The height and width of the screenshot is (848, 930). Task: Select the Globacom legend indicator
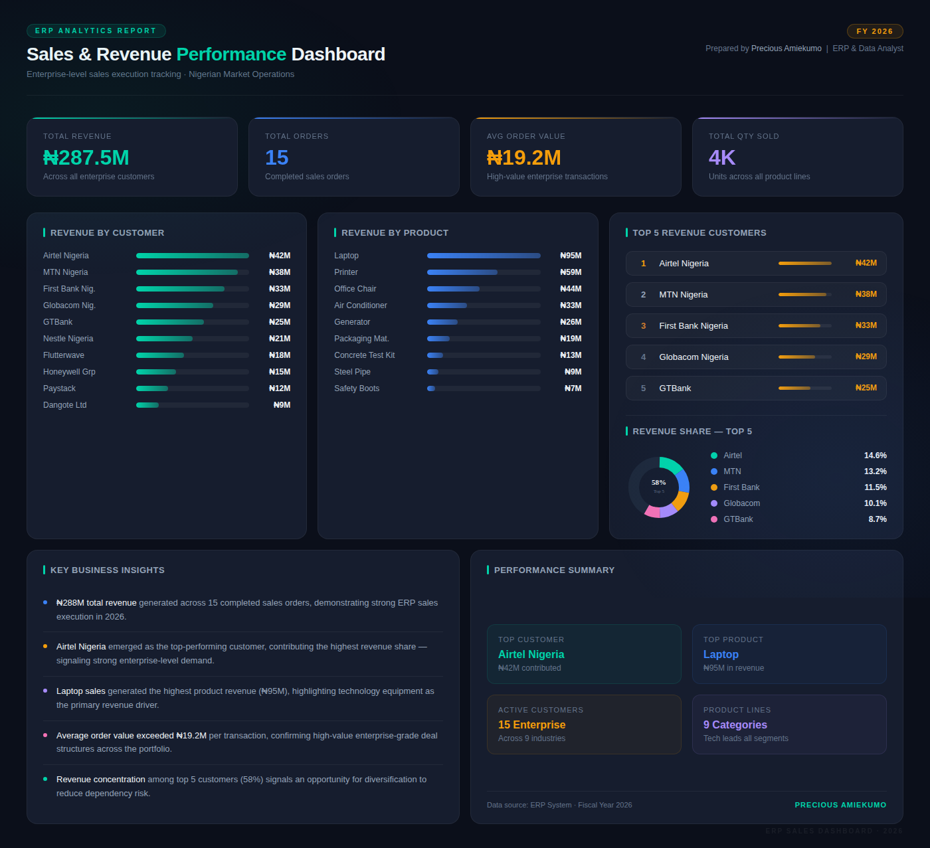[714, 503]
